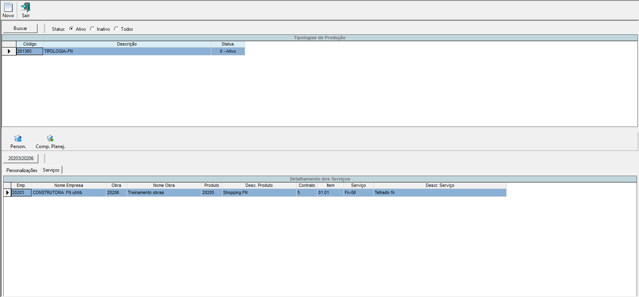Click the row arrow beside Emp. 20203

pos(7,193)
